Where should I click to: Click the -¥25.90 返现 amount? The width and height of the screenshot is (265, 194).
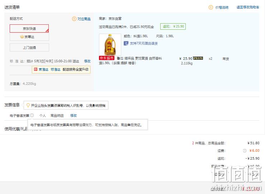pyautogui.click(x=252, y=159)
